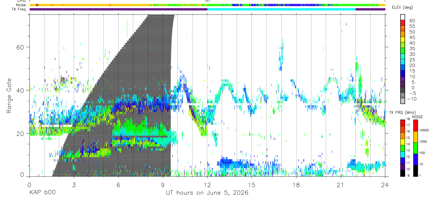Pick the red segment of the ELEV colorbar

tap(403, 22)
